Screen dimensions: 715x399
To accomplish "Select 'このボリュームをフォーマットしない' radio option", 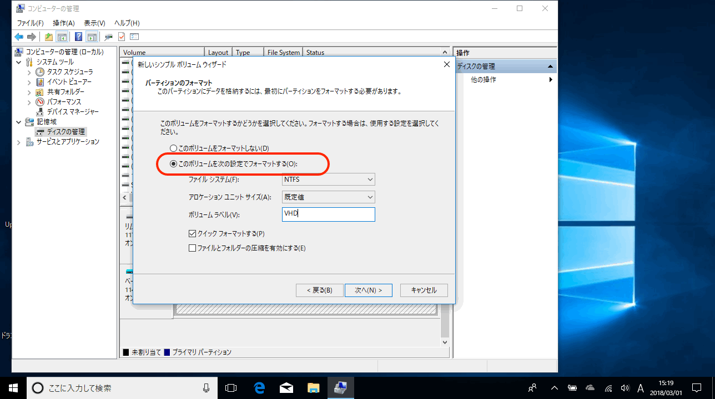I will pos(174,149).
